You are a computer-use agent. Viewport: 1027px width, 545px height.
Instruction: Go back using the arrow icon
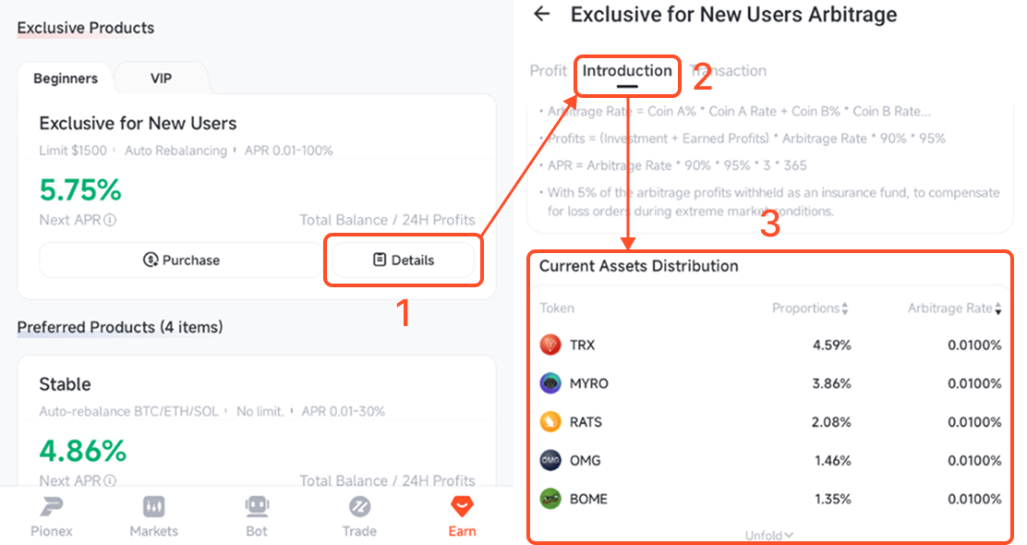coord(542,14)
